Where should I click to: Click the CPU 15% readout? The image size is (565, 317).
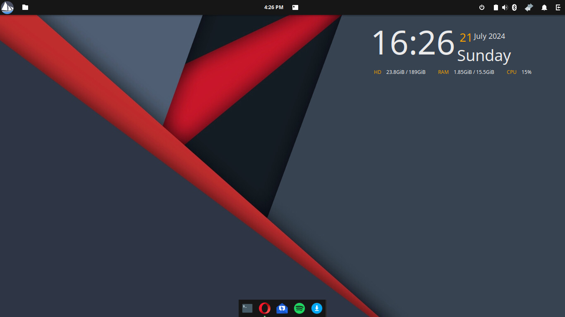pos(519,72)
